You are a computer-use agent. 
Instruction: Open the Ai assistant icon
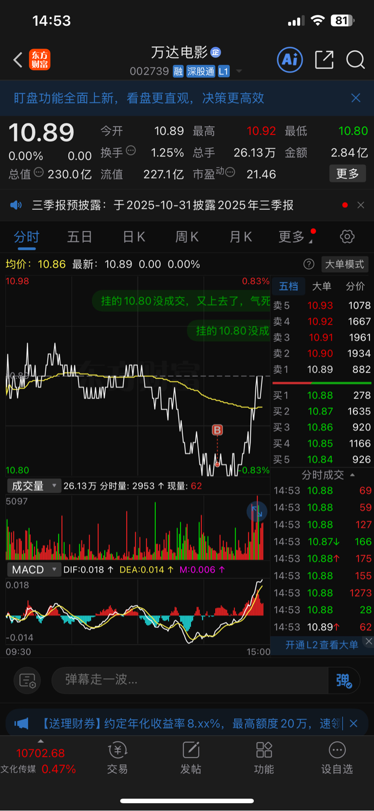(290, 60)
